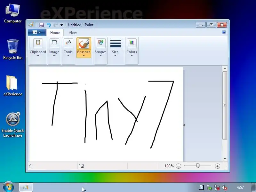Click the Redo arrow in quick access toolbar
Screen dimensions: 256x192
(55, 25)
